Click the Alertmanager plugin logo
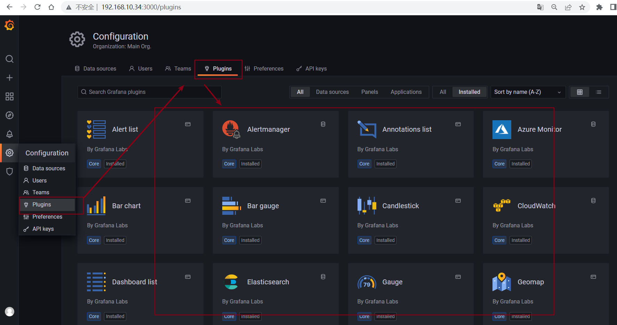 [231, 129]
